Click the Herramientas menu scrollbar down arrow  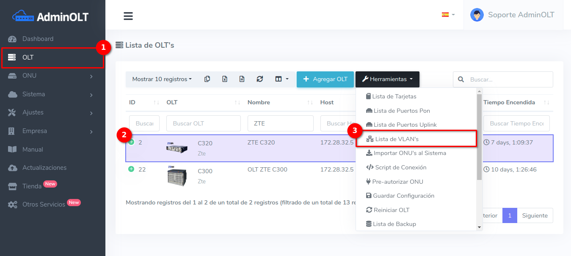click(x=479, y=227)
